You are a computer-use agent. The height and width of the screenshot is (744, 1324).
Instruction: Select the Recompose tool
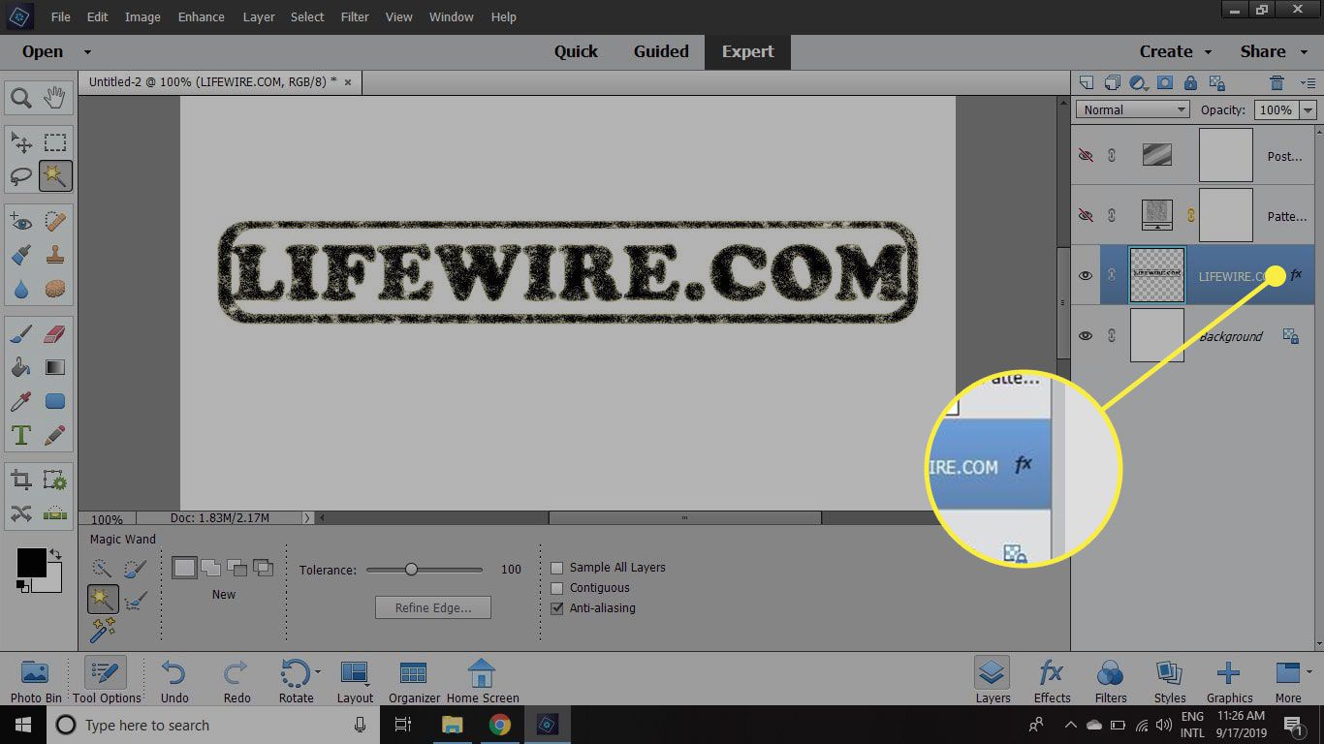coord(55,480)
